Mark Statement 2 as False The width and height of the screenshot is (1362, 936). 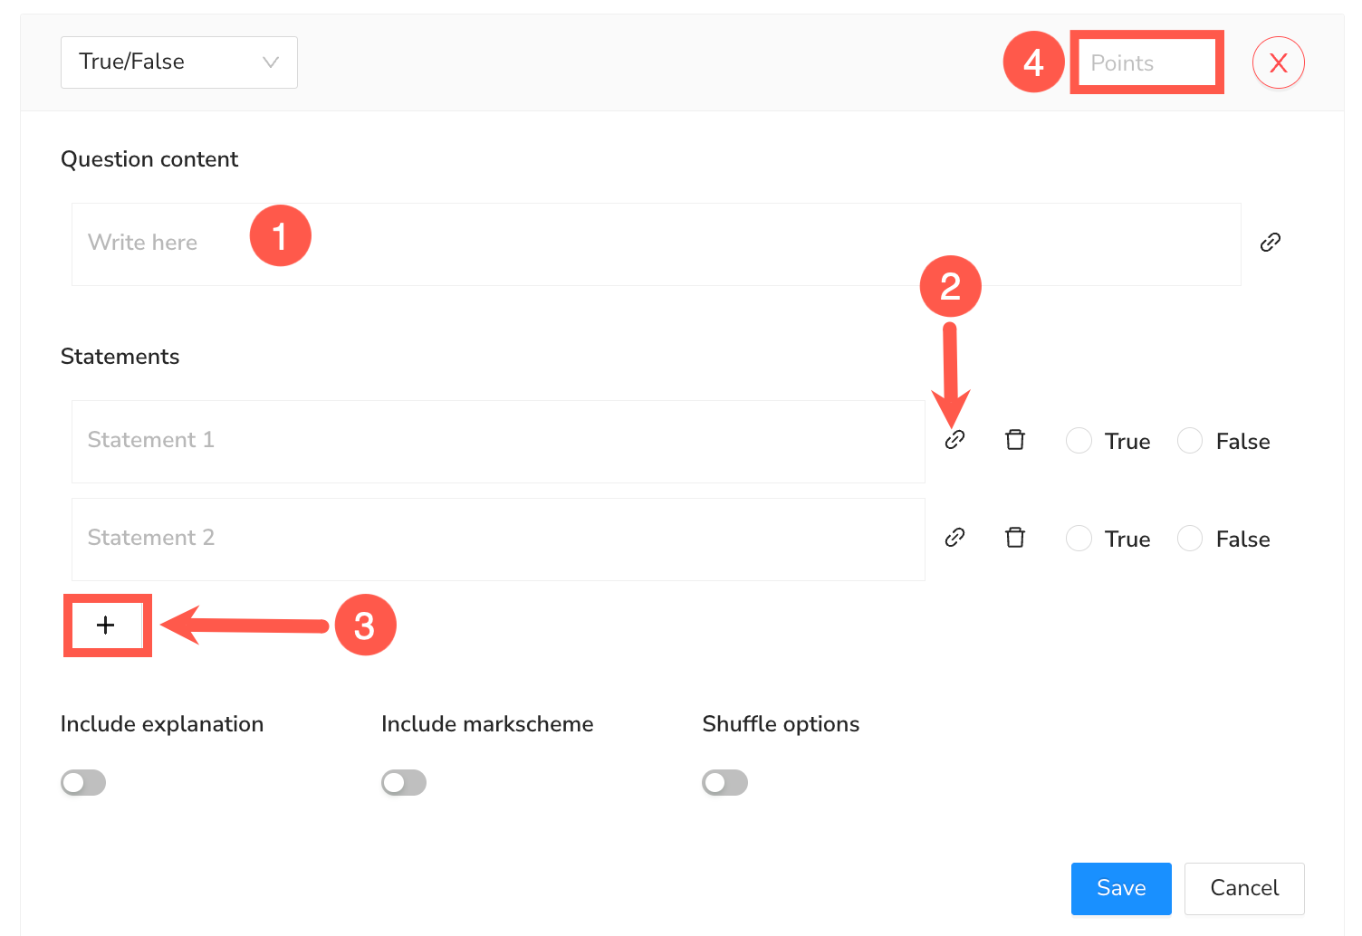(x=1190, y=539)
